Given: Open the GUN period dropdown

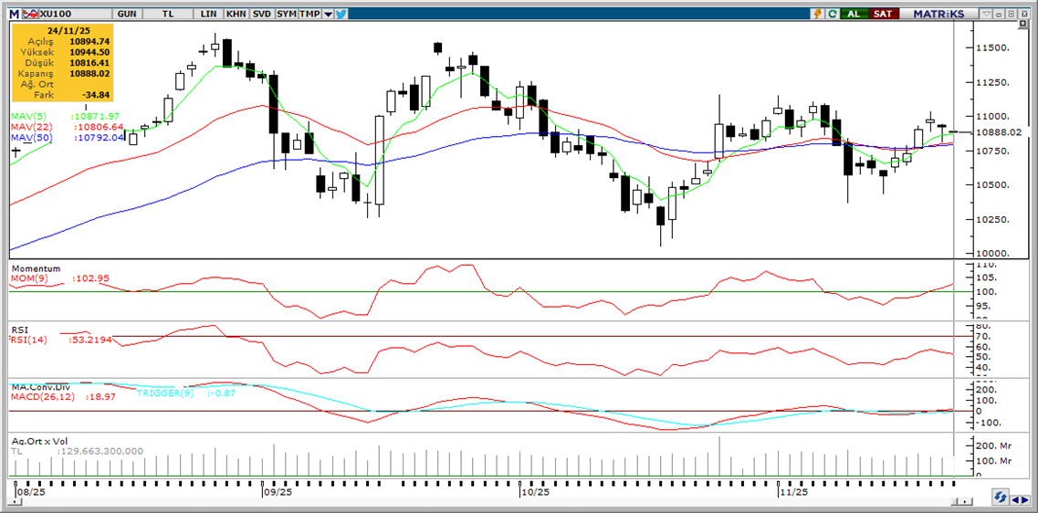Looking at the screenshot, I should [x=127, y=14].
